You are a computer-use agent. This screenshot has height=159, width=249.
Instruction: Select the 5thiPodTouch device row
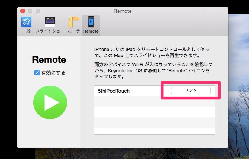click(155, 91)
